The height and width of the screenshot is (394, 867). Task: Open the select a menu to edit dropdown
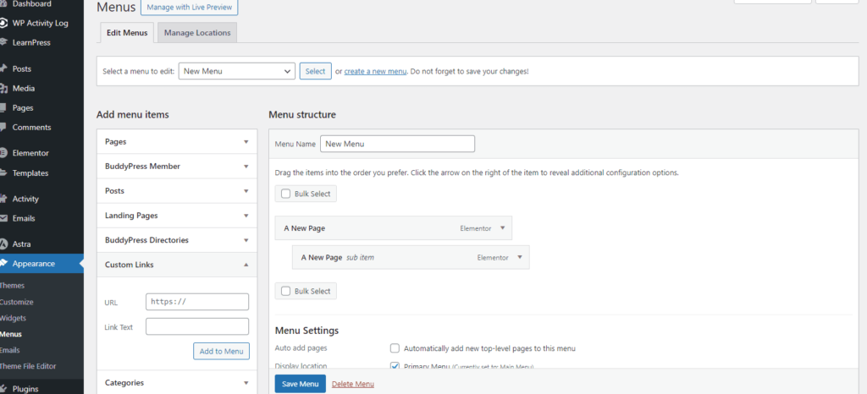click(x=236, y=71)
